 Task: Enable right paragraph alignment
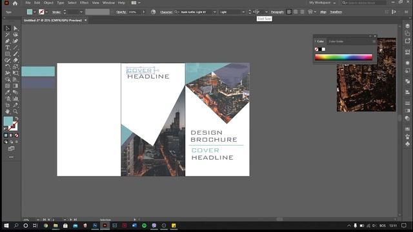[302, 12]
